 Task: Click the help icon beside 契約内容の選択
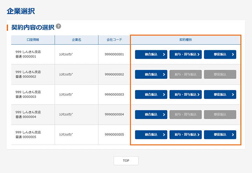[x=58, y=26]
